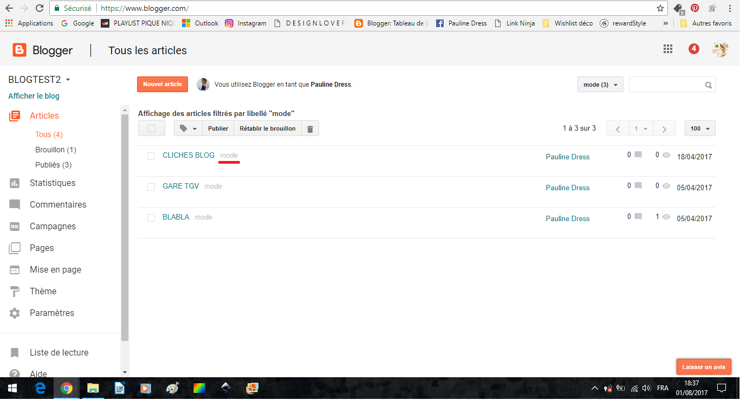Open the mode (3) label filter dropdown
The height and width of the screenshot is (400, 740).
600,85
